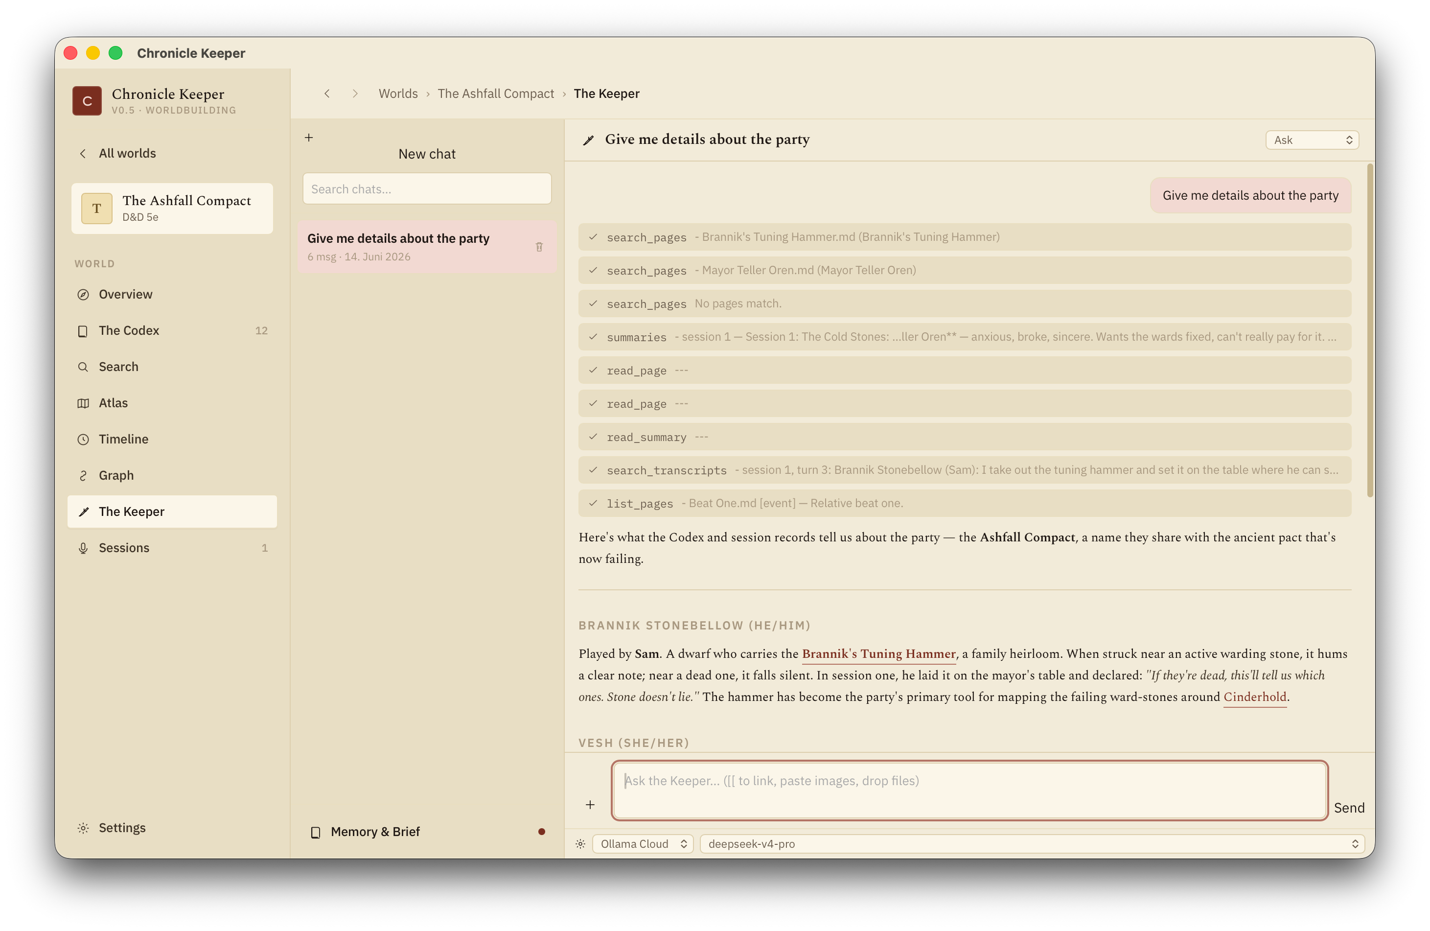Open the Memory & Brief panel
This screenshot has width=1430, height=931.
[x=427, y=831]
